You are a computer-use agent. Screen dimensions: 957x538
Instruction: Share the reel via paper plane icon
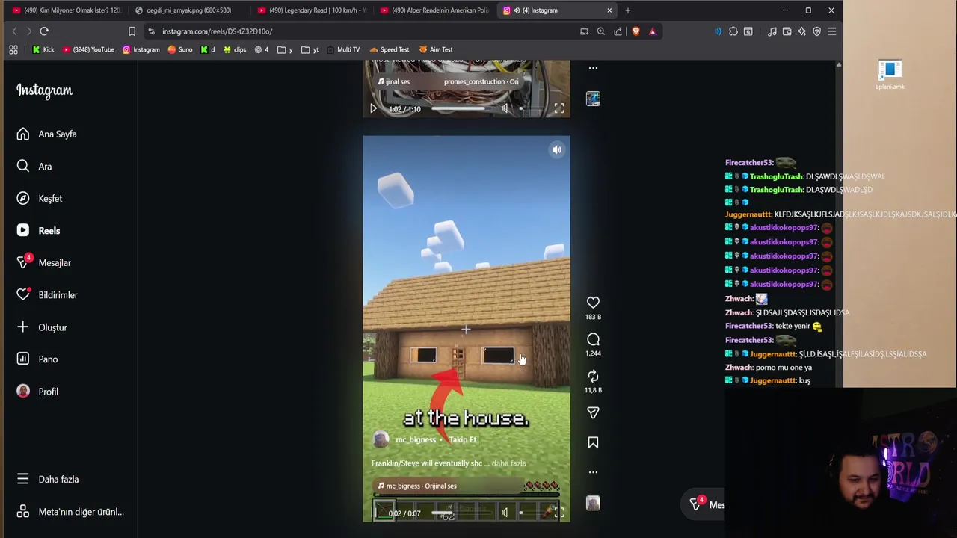[593, 412]
